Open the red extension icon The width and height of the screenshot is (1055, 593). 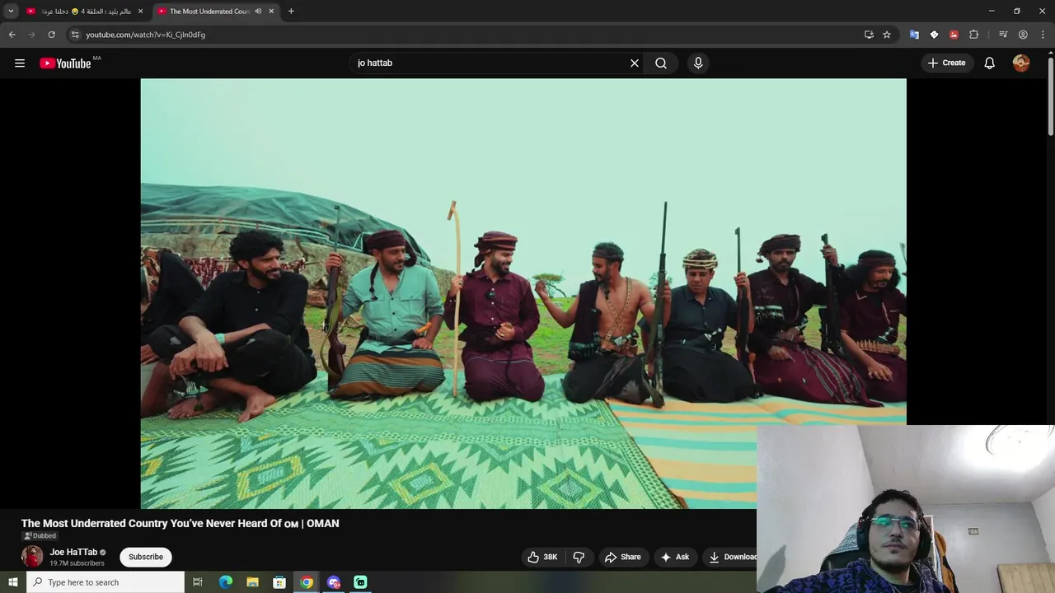[954, 35]
